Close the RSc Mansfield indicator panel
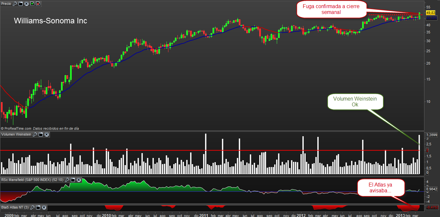This screenshot has width=440, height=217. [x=79, y=180]
